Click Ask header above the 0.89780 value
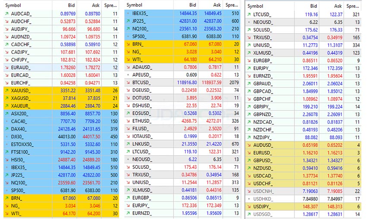Image resolution: width=367 pixels, height=219 pixels. click(x=96, y=5)
